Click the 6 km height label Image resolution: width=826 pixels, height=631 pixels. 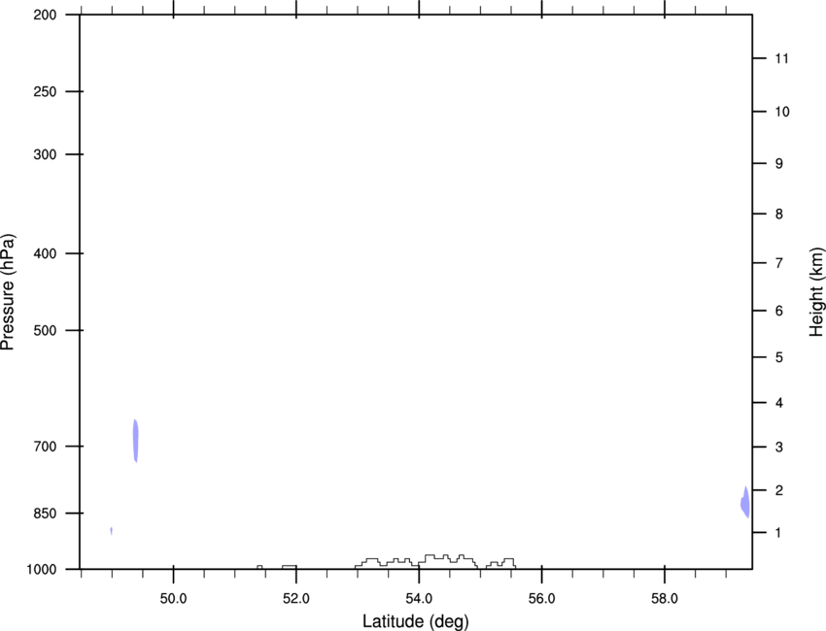coord(779,311)
